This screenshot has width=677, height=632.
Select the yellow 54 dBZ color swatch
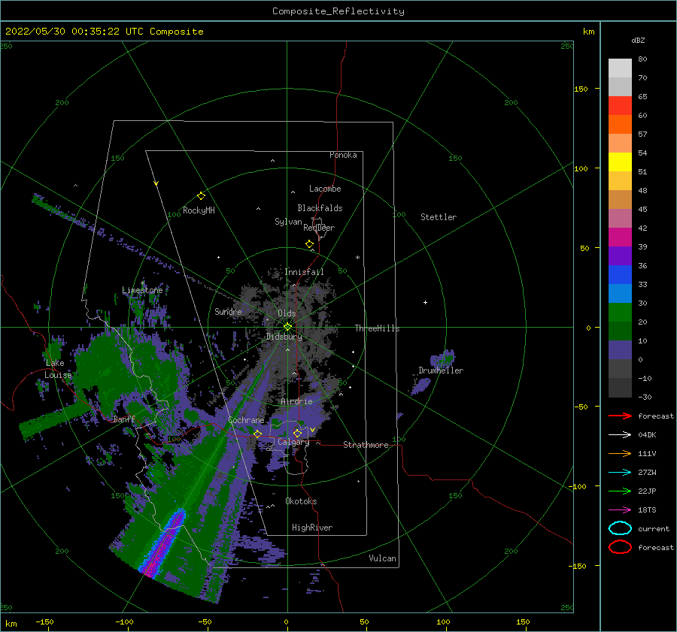[620, 162]
